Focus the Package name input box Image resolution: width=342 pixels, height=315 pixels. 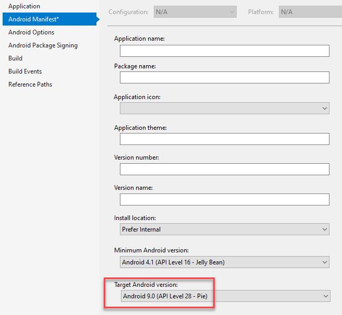coord(224,77)
